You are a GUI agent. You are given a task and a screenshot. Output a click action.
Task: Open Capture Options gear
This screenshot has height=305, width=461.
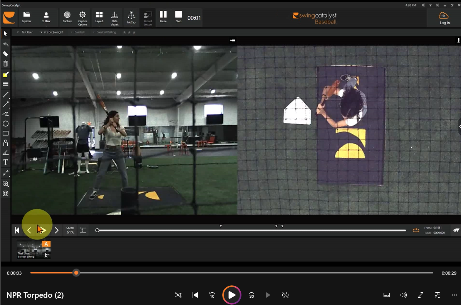[x=83, y=18]
